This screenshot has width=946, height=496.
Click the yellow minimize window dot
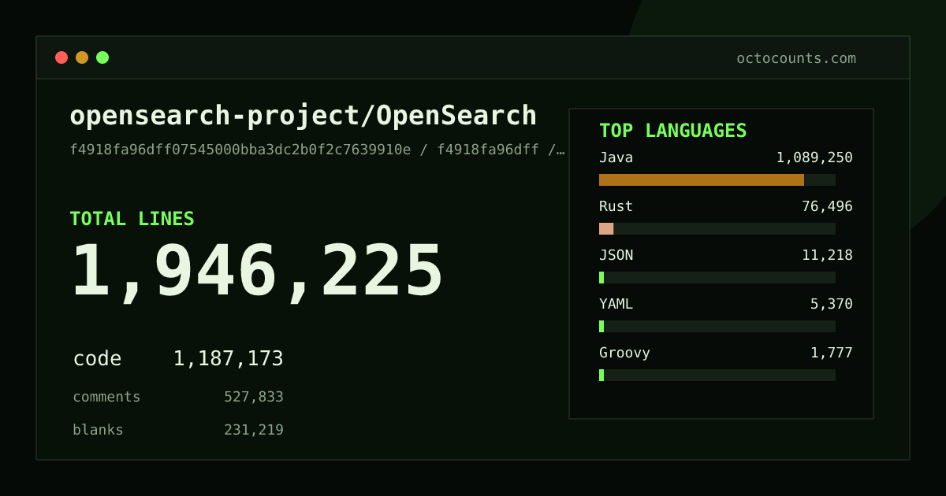pyautogui.click(x=82, y=57)
